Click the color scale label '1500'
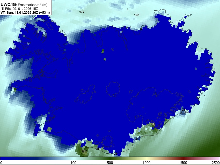 pos(183,163)
